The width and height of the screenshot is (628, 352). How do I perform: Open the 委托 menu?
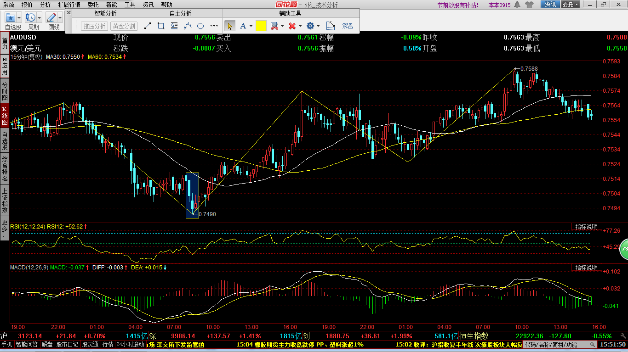click(93, 5)
